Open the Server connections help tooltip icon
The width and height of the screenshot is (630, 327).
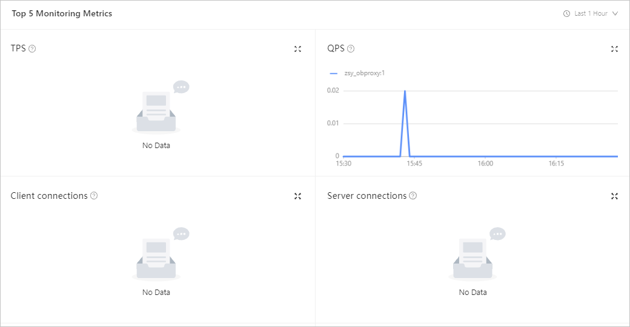(x=413, y=196)
